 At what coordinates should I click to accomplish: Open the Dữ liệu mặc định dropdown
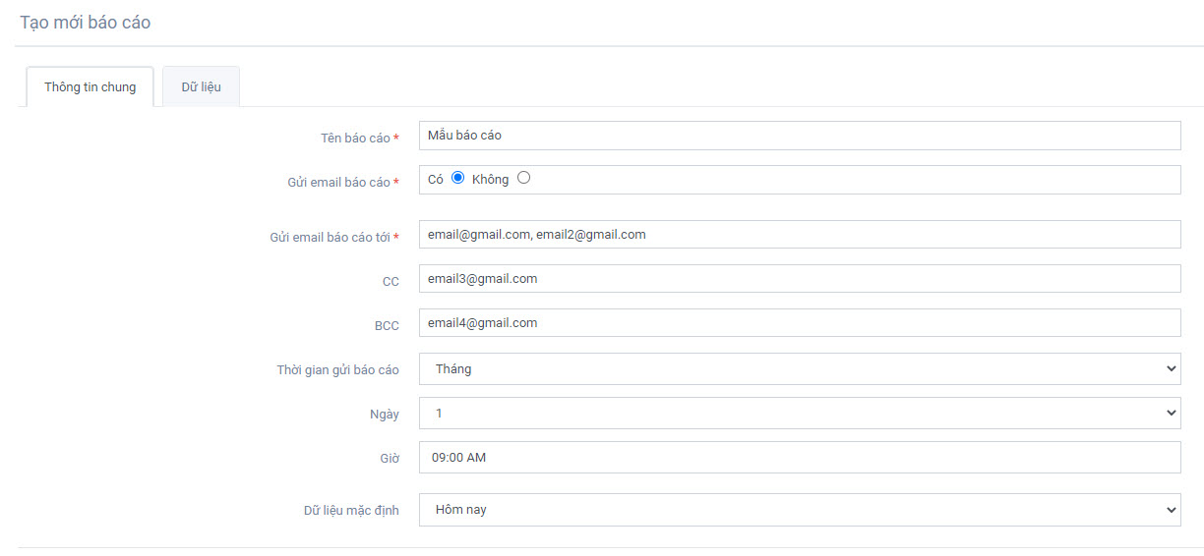[799, 510]
